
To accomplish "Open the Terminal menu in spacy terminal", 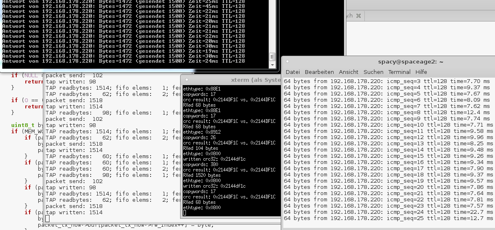I will [x=399, y=72].
